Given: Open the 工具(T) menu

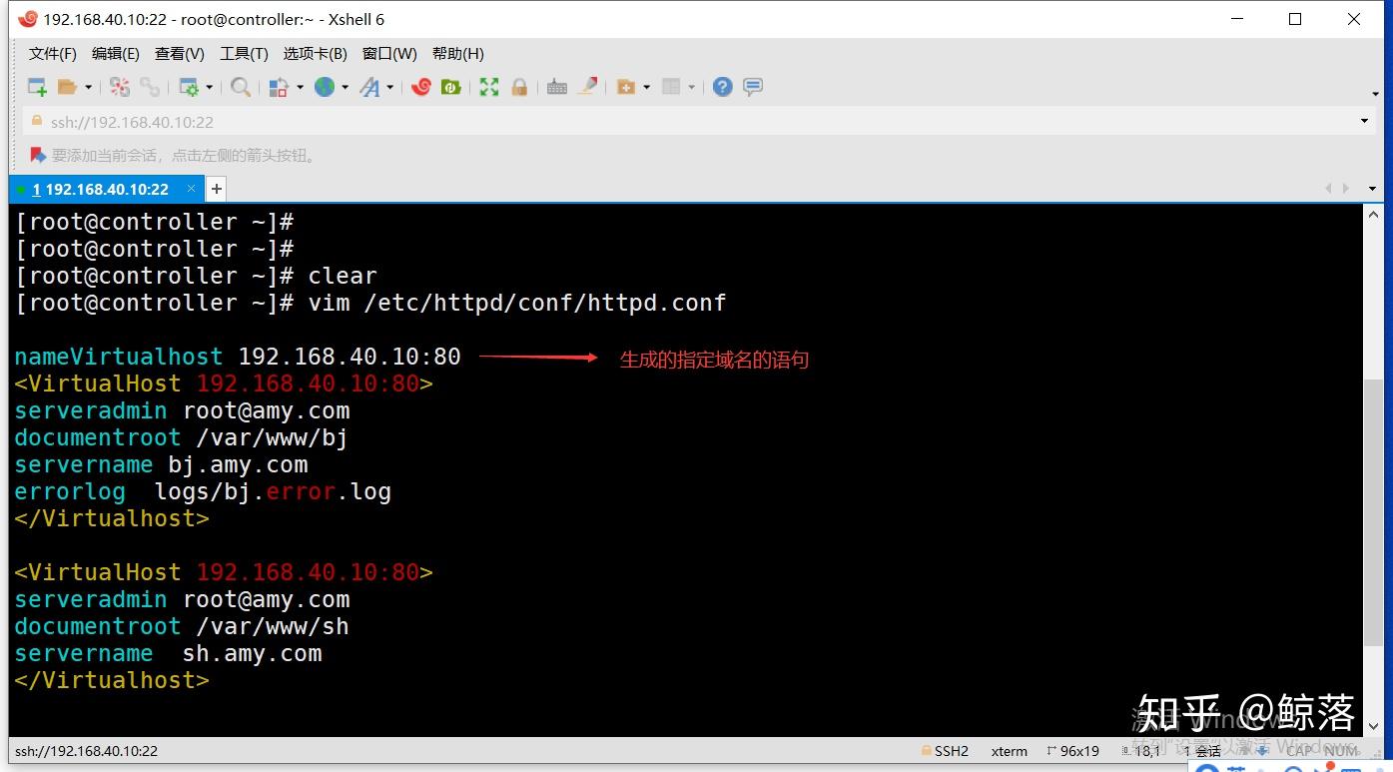Looking at the screenshot, I should [244, 54].
